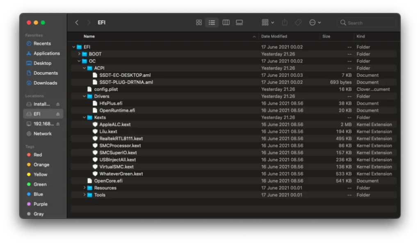Screen dimensions: 420x244
Task: Switch to column view
Action: pos(226,23)
